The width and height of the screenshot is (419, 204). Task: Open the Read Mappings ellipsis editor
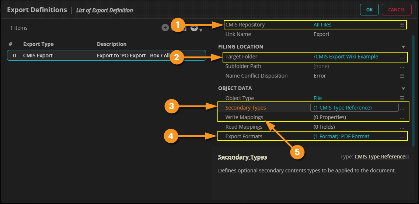402,127
